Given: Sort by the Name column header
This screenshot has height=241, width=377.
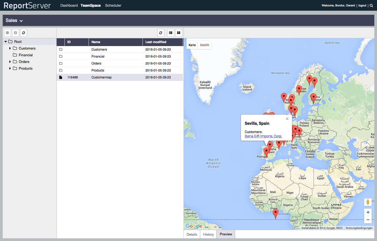Looking at the screenshot, I should [116, 42].
